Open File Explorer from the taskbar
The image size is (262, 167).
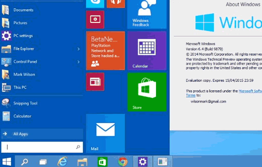pyautogui.click(x=82, y=162)
